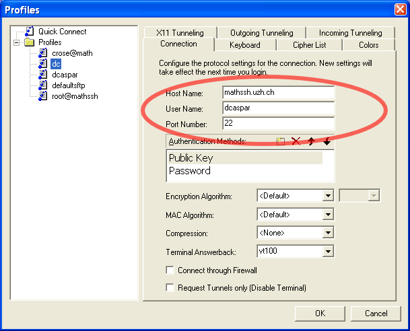Screen dimensions: 410x331
Task: Click the root@mathssh profile icon
Action: pos(44,96)
